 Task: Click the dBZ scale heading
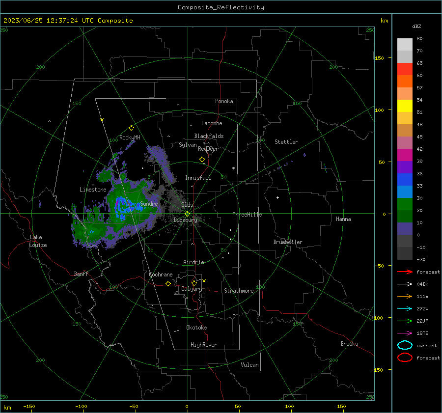416,26
